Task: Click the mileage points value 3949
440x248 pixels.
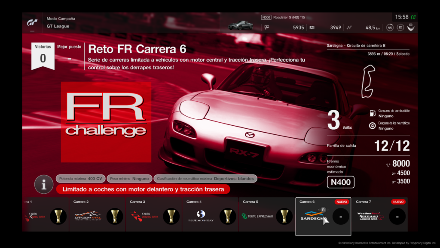Action: coord(336,28)
